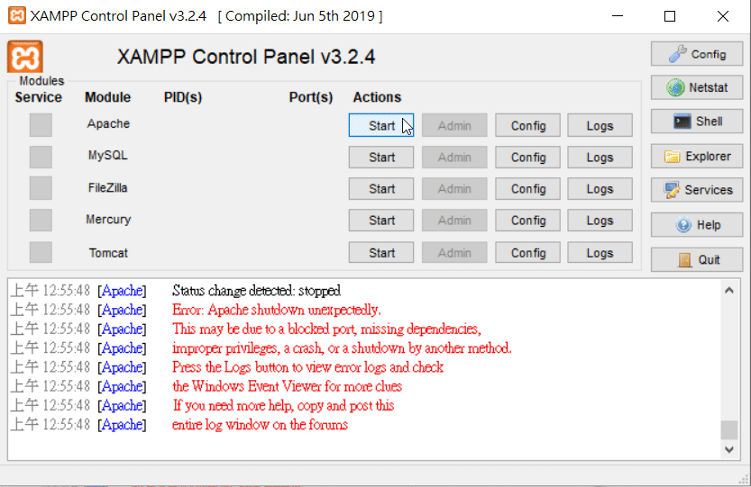Maximize the XAMPP Control Panel window
This screenshot has height=487, width=751.
coord(670,16)
